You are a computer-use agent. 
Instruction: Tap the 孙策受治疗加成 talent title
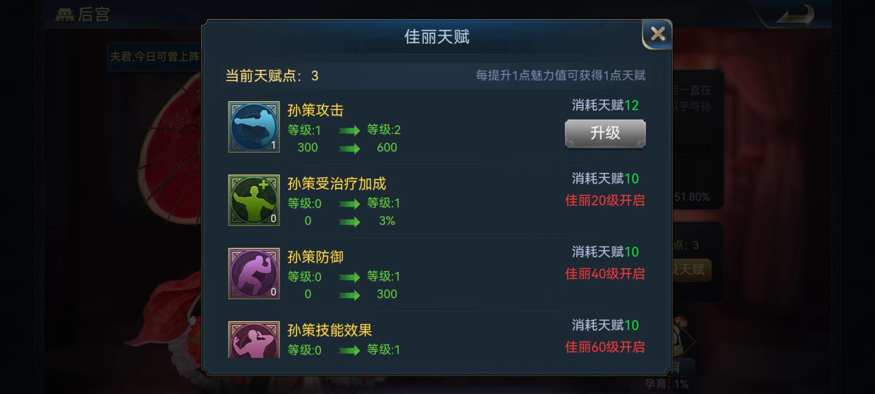pos(337,184)
